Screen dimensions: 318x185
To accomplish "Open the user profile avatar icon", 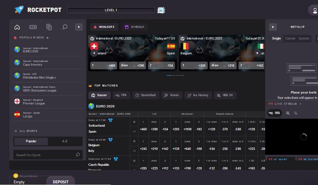I will pyautogui.click(x=315, y=10).
